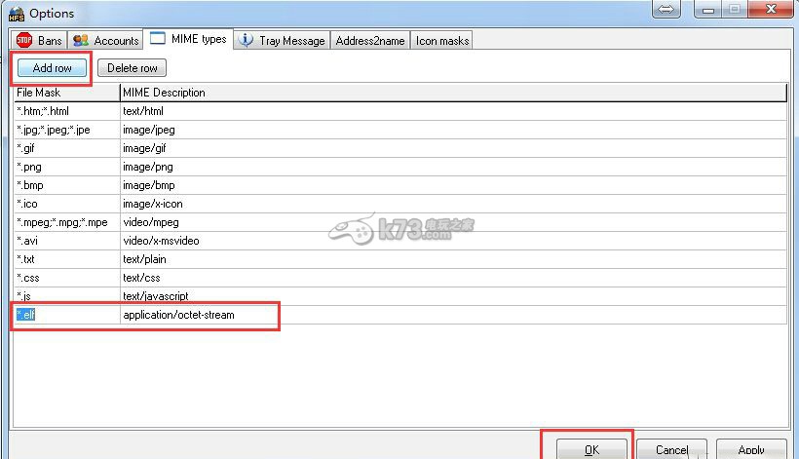This screenshot has width=799, height=459.
Task: Dismiss the dialog with Cancel
Action: click(671, 449)
